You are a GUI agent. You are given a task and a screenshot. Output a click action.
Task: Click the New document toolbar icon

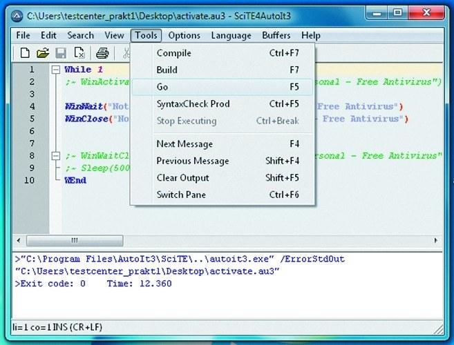25,52
